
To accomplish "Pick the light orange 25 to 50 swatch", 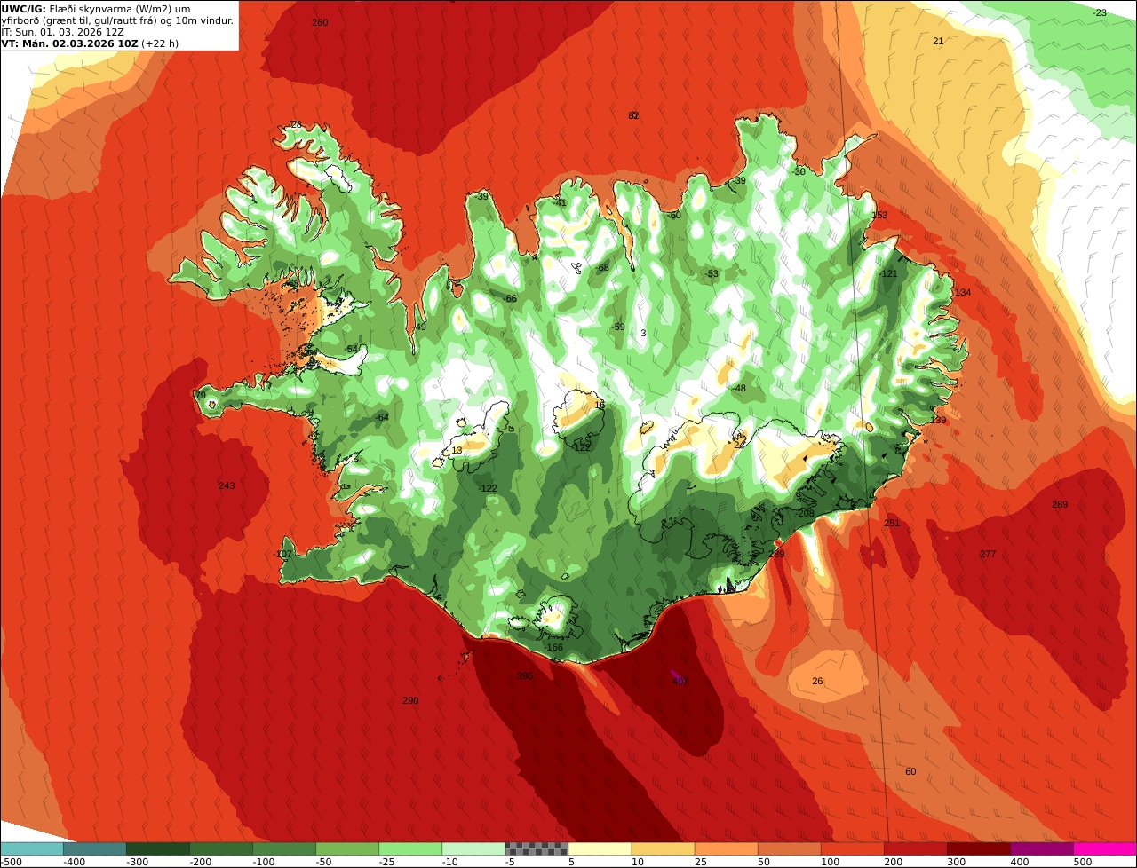I will [x=726, y=848].
